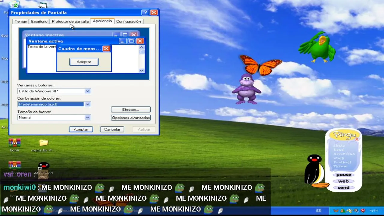The width and height of the screenshot is (384, 216).
Task: Confirm with the bottom Aceptar button
Action: [81, 129]
